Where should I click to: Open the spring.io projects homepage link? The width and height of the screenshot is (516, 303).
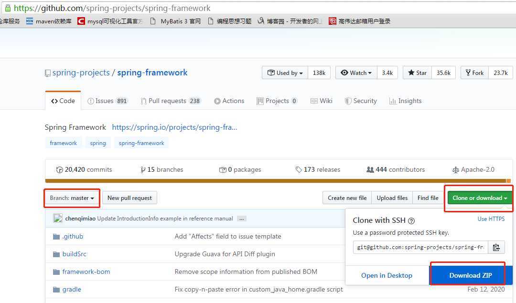pyautogui.click(x=175, y=127)
